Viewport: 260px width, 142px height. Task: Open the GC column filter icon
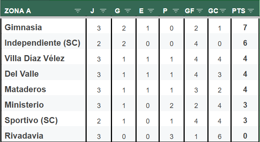223,11
